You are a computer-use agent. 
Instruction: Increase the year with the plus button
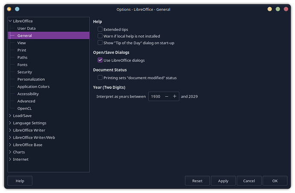[x=174, y=96]
